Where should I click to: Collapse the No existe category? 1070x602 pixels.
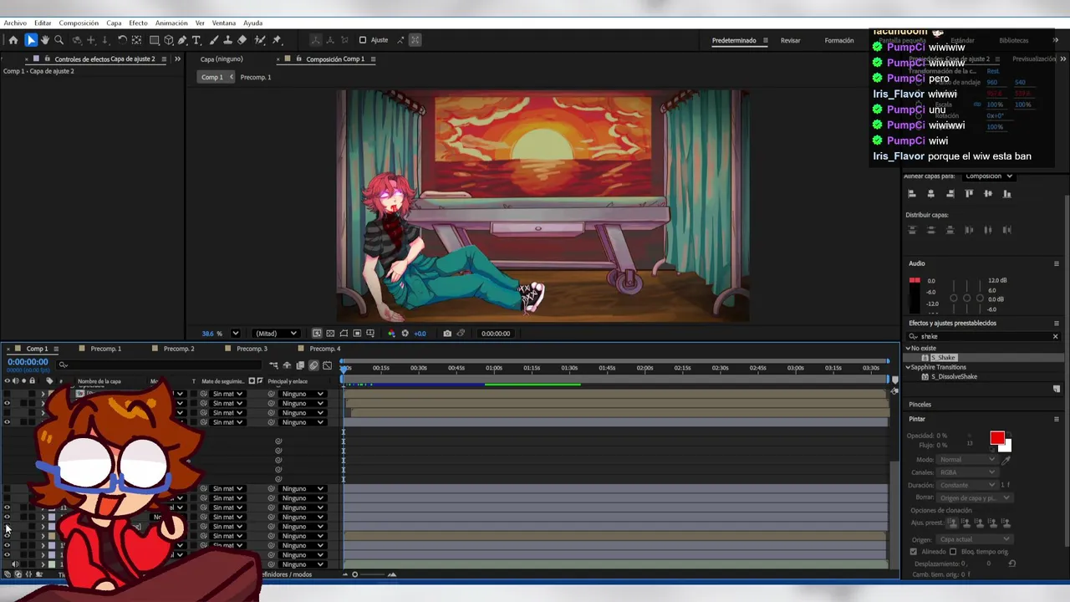(909, 349)
